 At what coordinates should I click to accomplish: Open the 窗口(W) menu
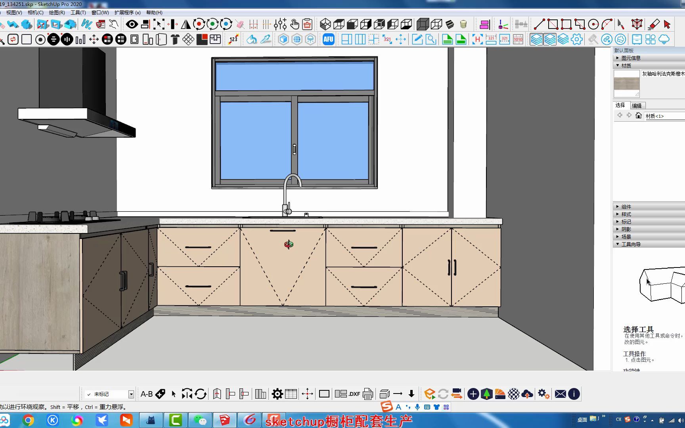coord(100,13)
